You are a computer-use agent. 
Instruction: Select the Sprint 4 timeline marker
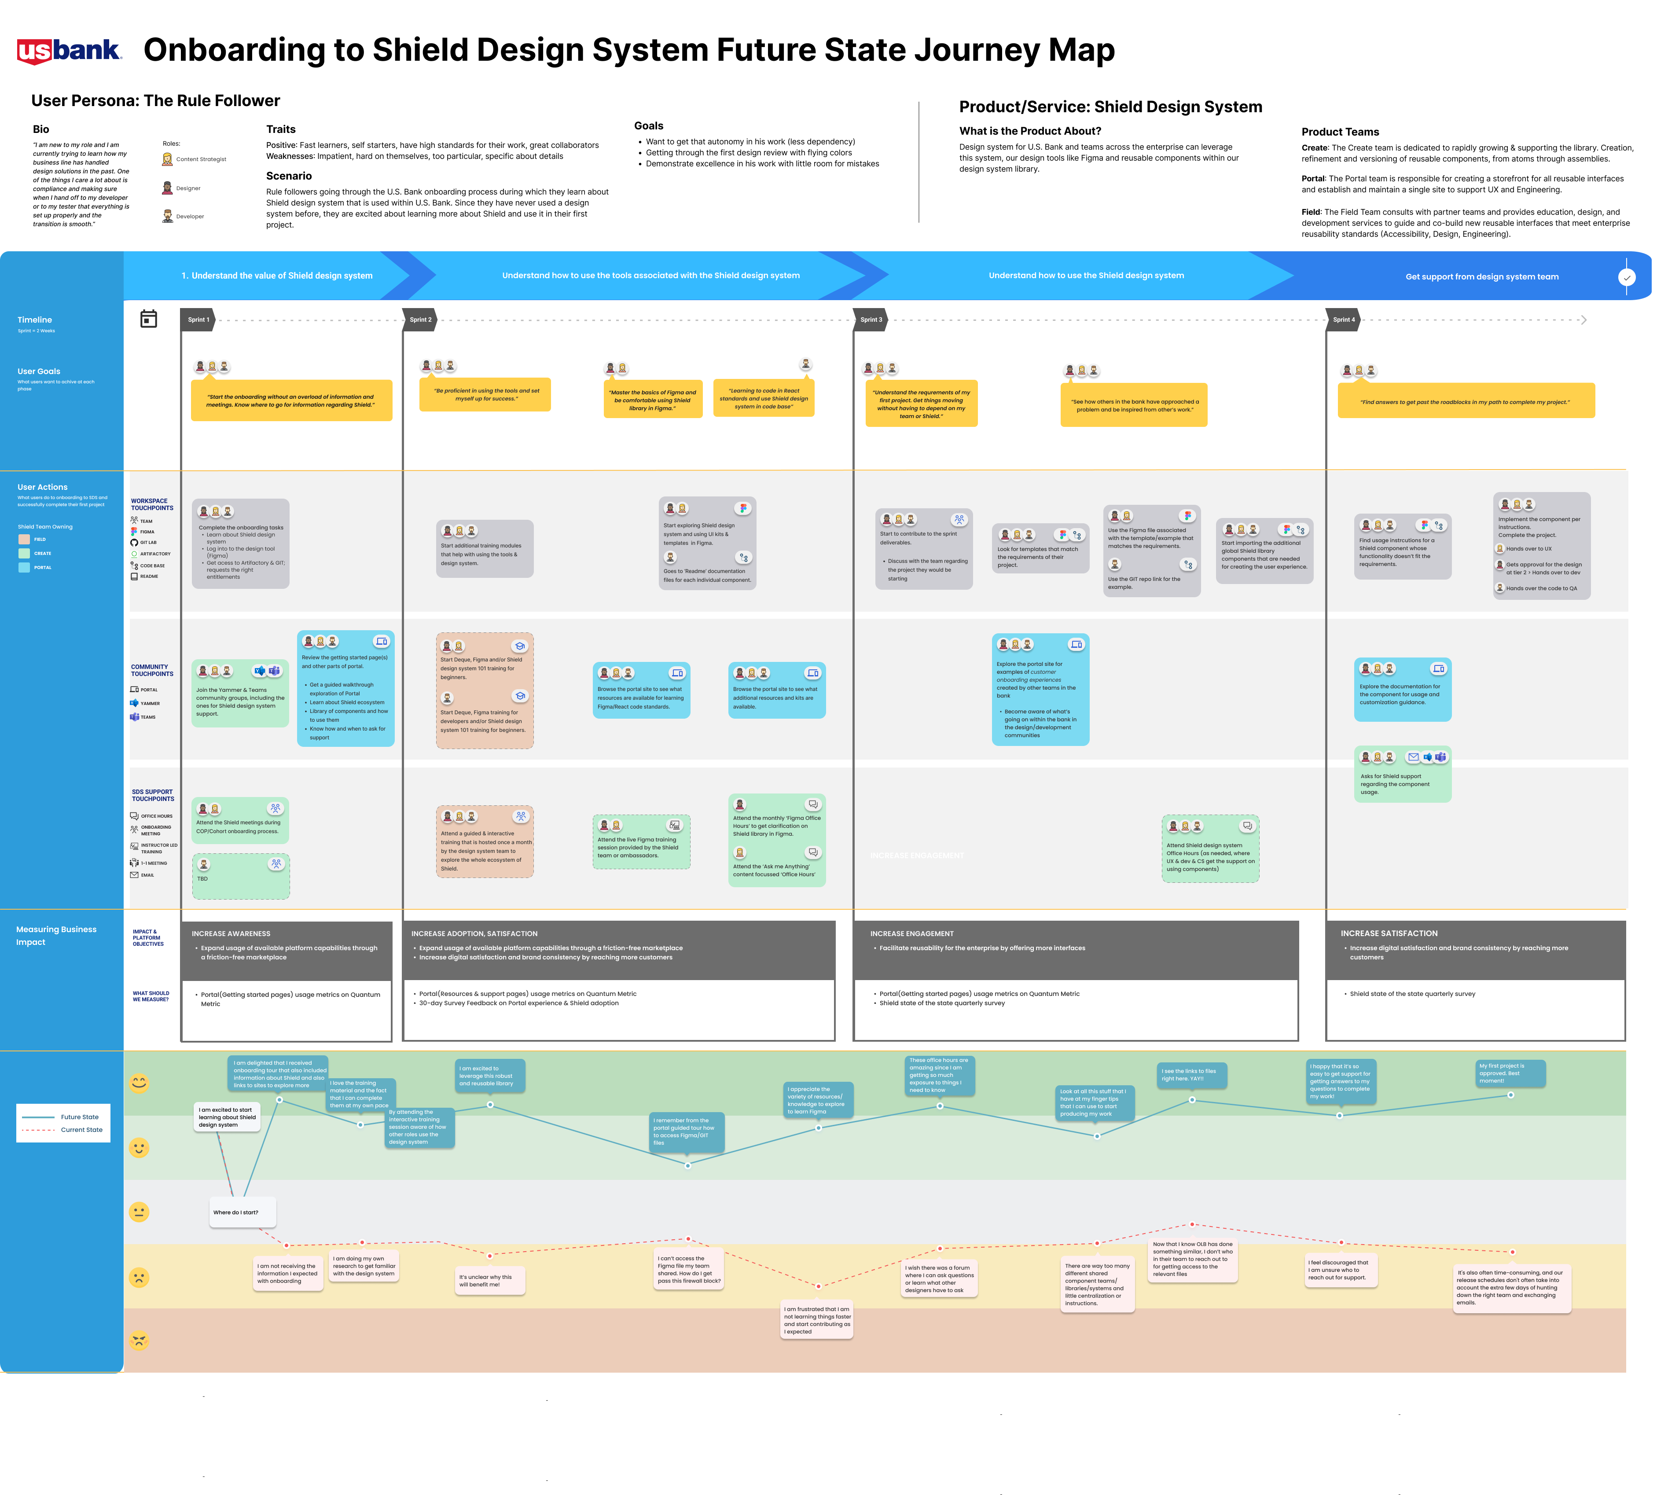pyautogui.click(x=1343, y=320)
